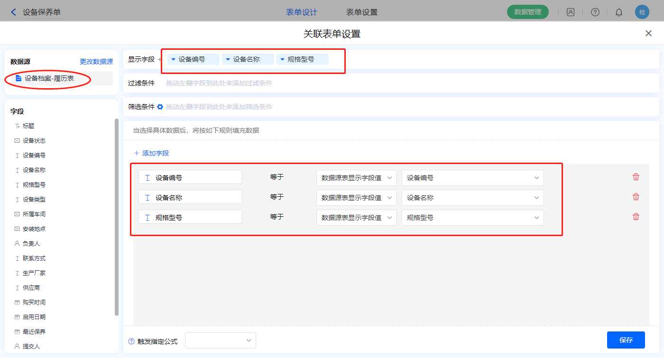Screen dimensions: 664x358
Task: Switch to the 表单设置 tab
Action: pos(362,12)
